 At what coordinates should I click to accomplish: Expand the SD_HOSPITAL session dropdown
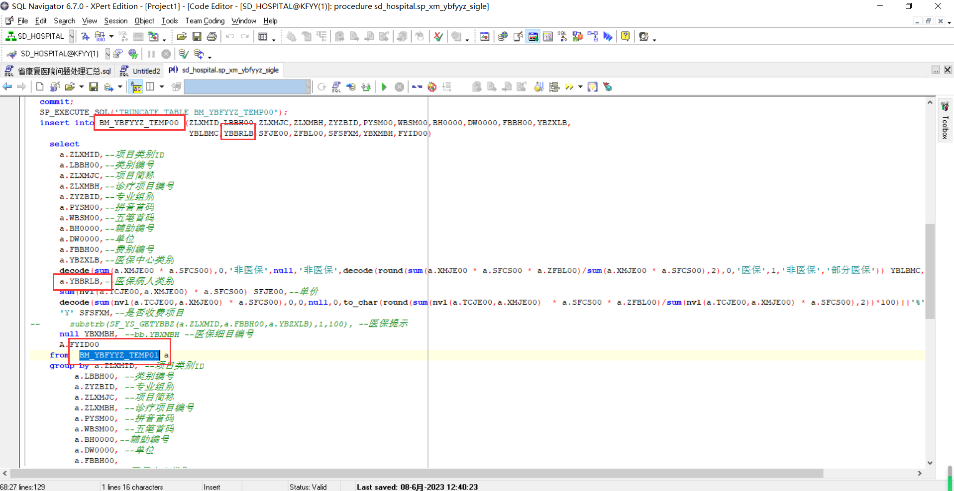pos(72,36)
